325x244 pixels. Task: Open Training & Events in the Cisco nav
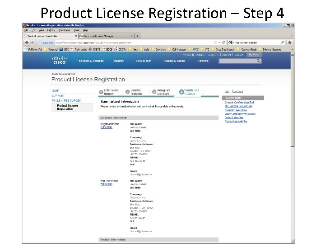coord(174,61)
